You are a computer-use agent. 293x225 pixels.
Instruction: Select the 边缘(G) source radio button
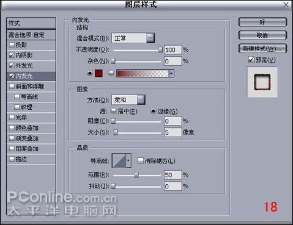pos(153,111)
